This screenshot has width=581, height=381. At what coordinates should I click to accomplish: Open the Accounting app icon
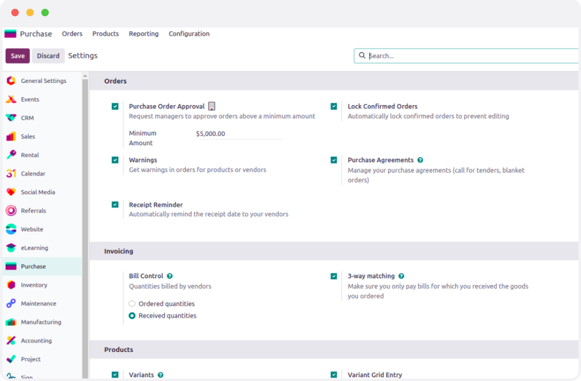coord(11,341)
